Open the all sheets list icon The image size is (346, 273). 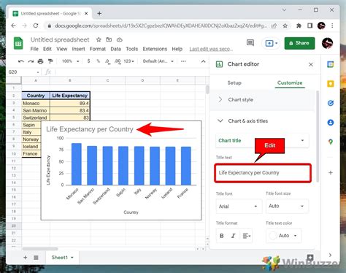(x=36, y=257)
